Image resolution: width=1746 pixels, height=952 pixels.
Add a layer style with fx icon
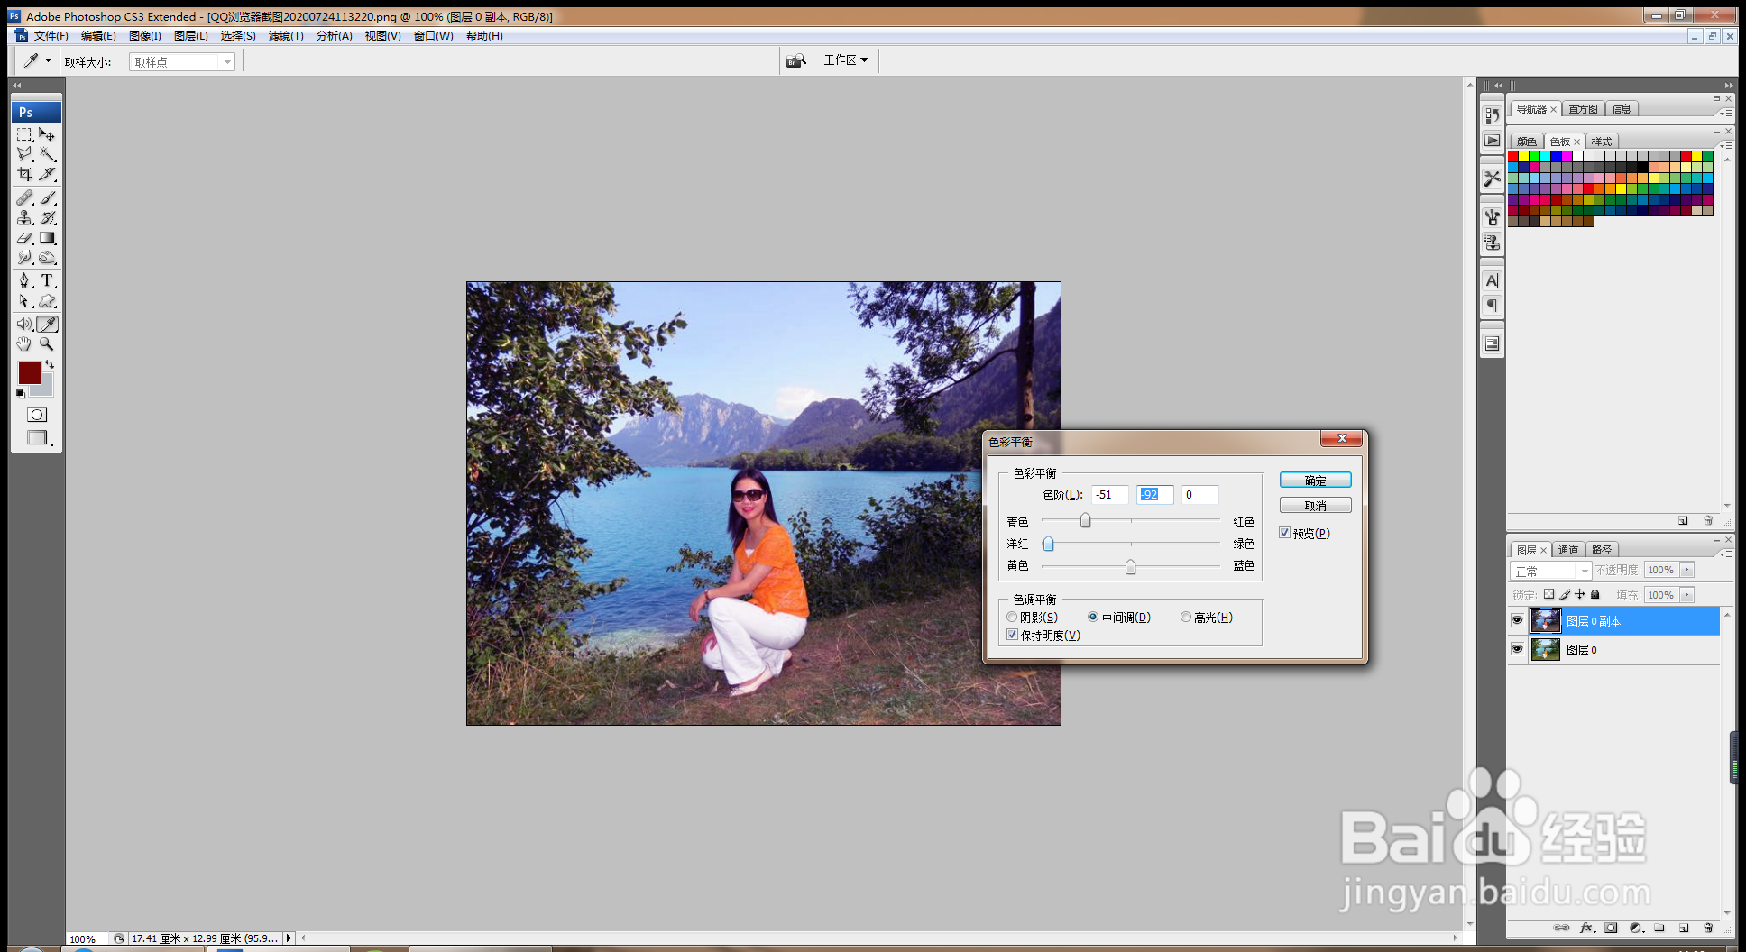(1587, 928)
